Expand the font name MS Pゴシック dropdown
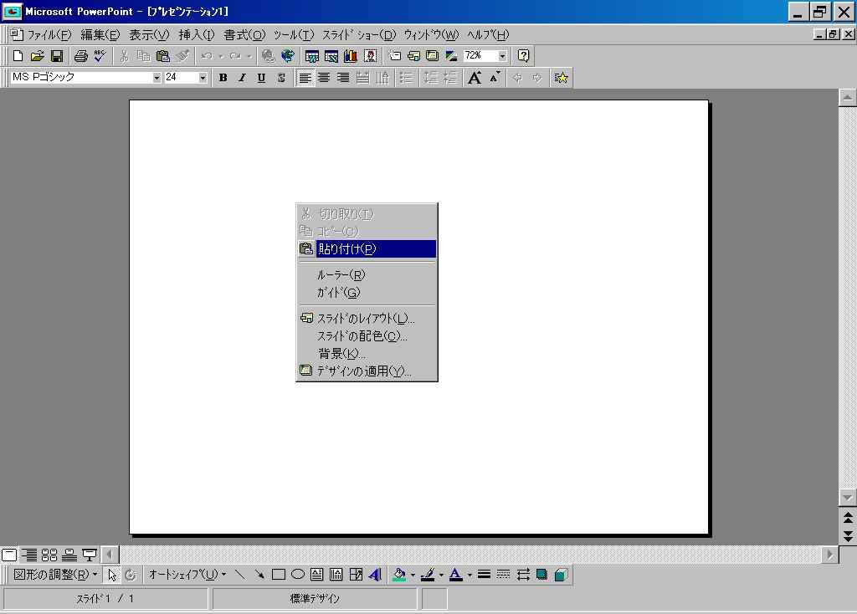 tap(157, 78)
